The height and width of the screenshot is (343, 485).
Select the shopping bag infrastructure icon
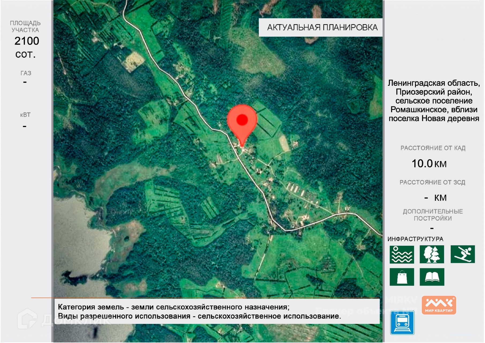[x=402, y=277]
